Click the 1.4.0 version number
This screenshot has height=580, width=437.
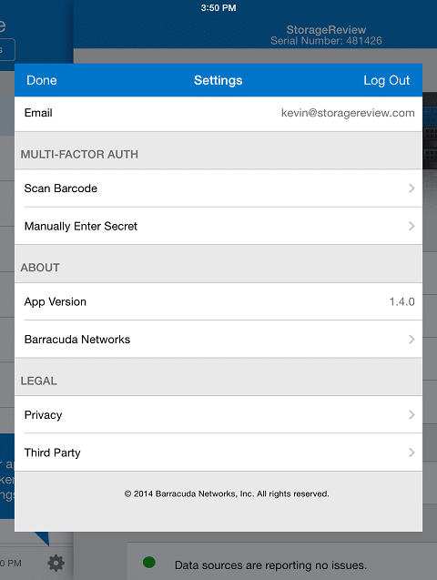401,302
